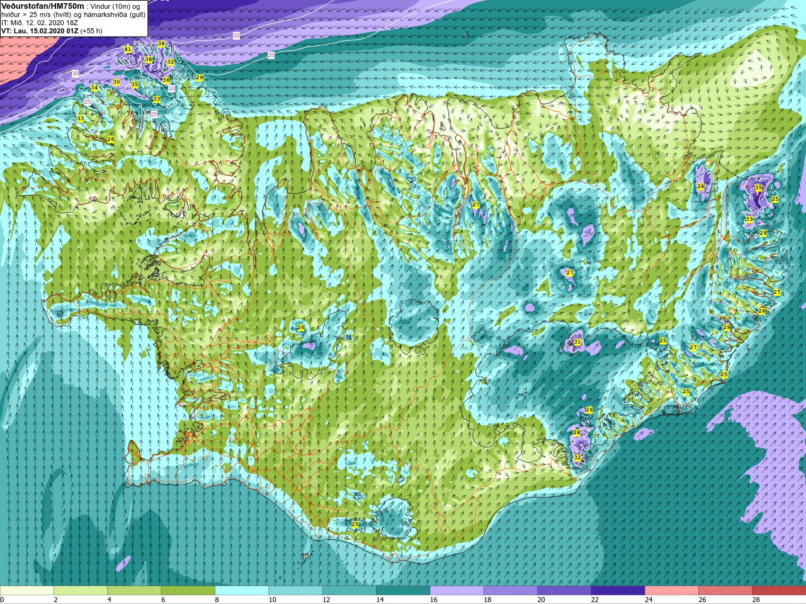Pick the 6–8 m/s olive green legend color
The image size is (806, 604).
188,591
